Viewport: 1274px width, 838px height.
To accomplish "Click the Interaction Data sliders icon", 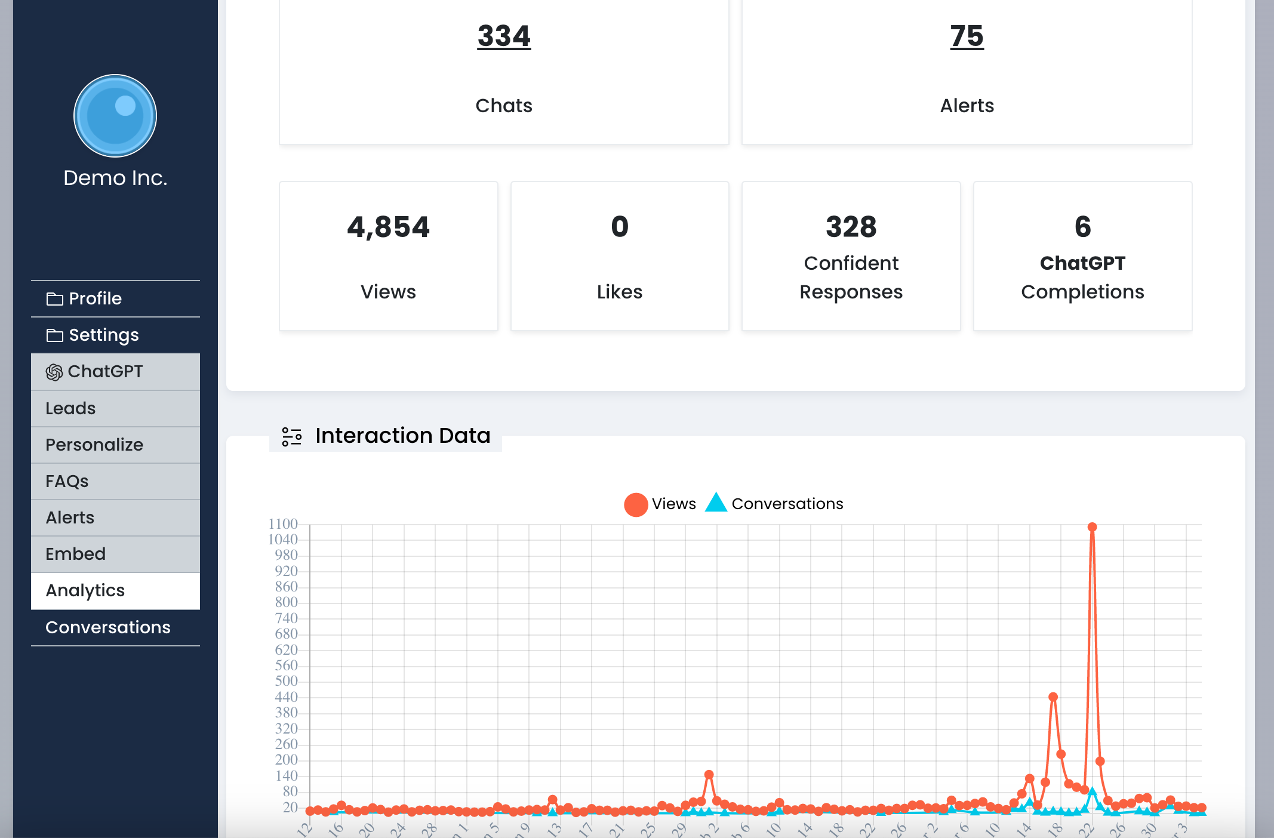I will [292, 436].
